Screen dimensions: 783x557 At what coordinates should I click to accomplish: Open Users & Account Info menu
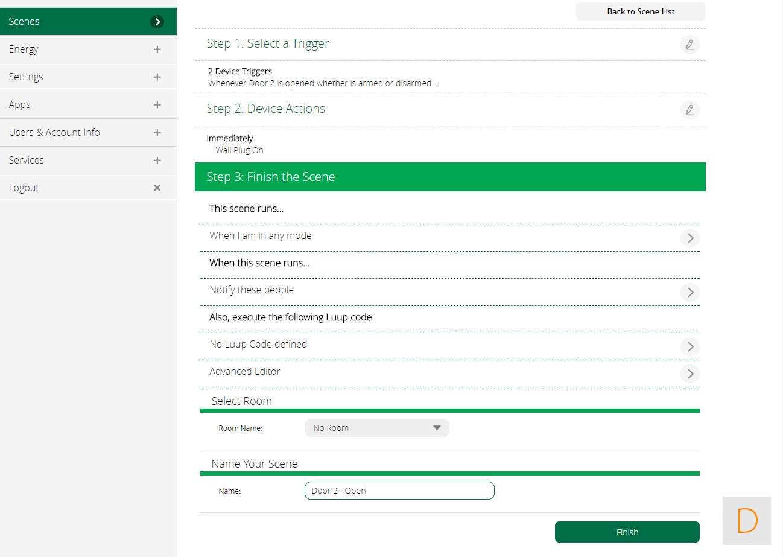54,132
